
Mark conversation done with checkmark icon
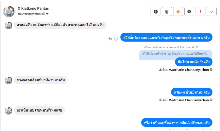(x=212, y=12)
